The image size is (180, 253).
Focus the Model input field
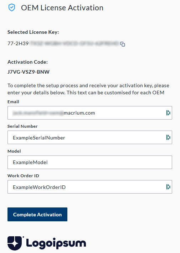point(90,162)
